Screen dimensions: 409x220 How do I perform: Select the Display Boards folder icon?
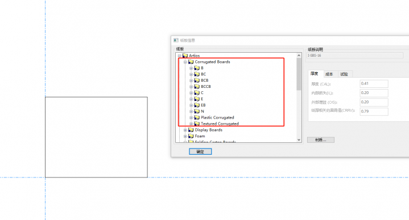click(x=191, y=130)
